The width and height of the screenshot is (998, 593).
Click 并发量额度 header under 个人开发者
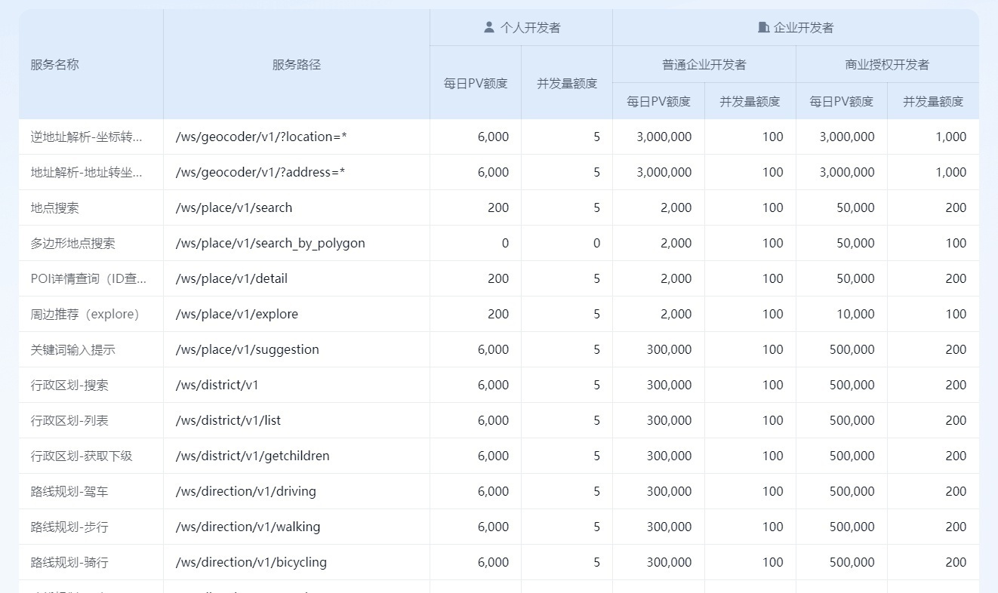567,83
